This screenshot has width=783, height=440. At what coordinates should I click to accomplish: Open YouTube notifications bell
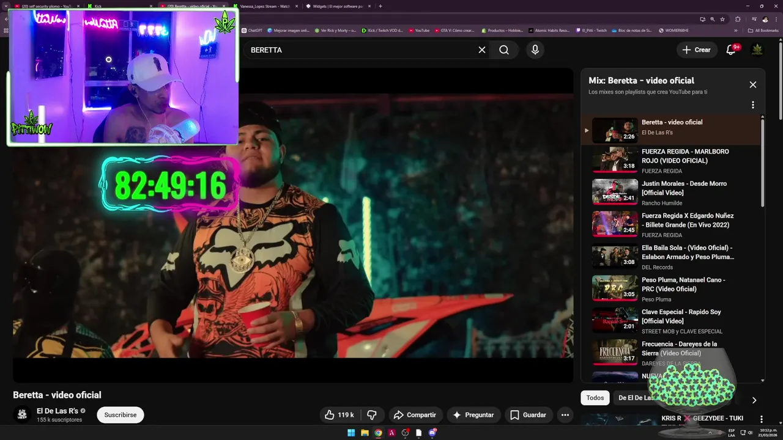click(x=731, y=50)
